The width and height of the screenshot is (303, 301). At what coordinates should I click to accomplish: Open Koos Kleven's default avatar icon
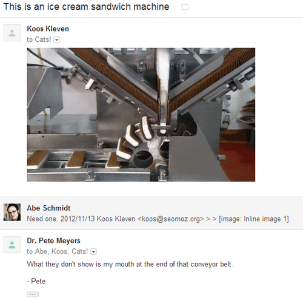click(12, 33)
